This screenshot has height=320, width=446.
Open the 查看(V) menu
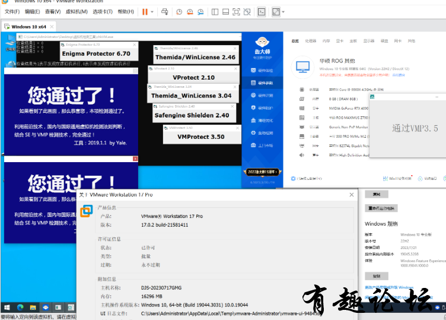pyautogui.click(x=53, y=12)
